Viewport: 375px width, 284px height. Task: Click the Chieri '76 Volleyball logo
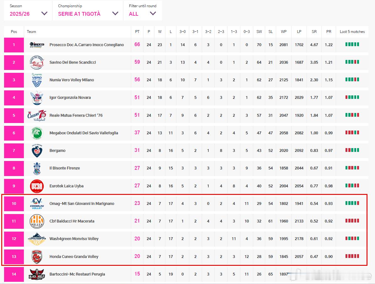[x=37, y=115]
